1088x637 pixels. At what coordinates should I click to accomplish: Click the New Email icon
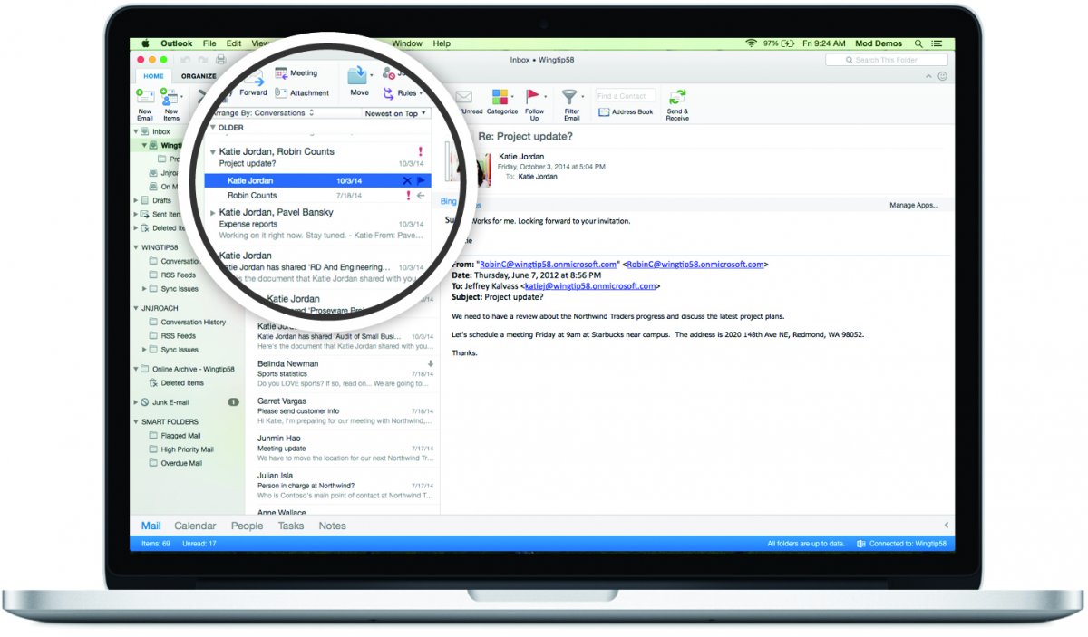pyautogui.click(x=144, y=95)
